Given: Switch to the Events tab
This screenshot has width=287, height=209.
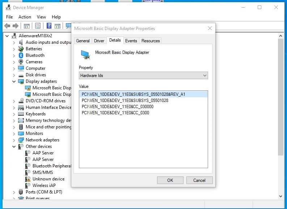Looking at the screenshot, I should (131, 41).
